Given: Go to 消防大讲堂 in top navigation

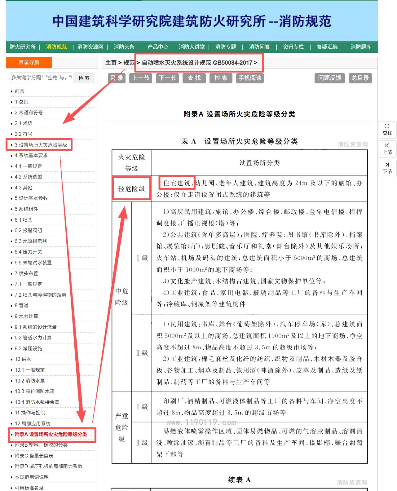Looking at the screenshot, I should pyautogui.click(x=192, y=47).
